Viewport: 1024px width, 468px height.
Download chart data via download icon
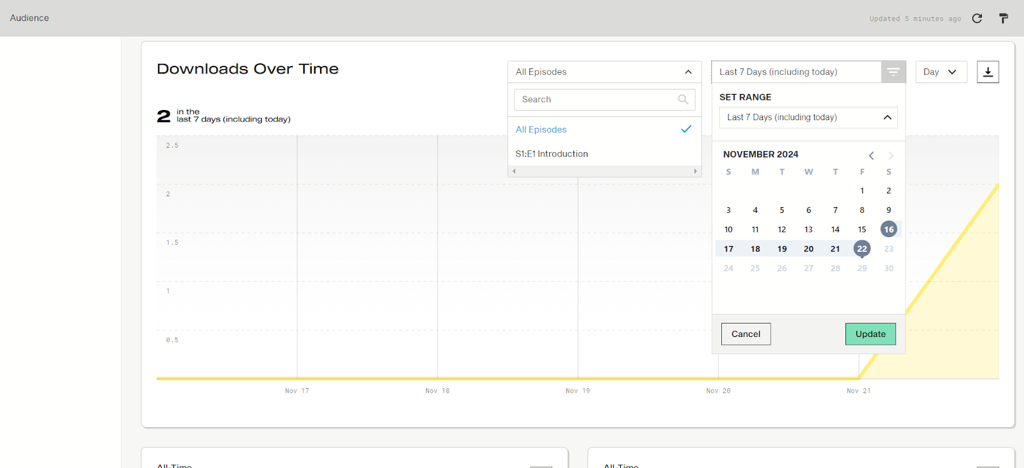click(988, 72)
